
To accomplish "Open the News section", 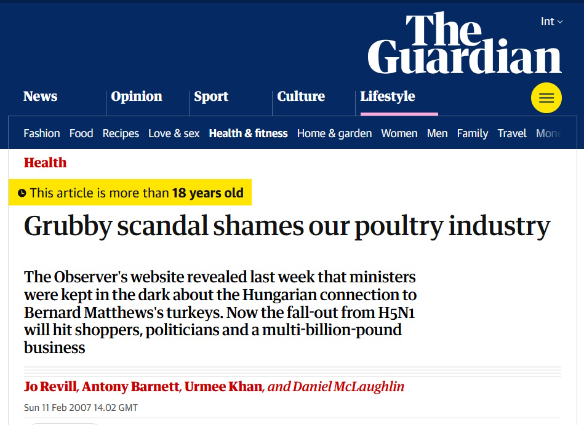I will [40, 97].
